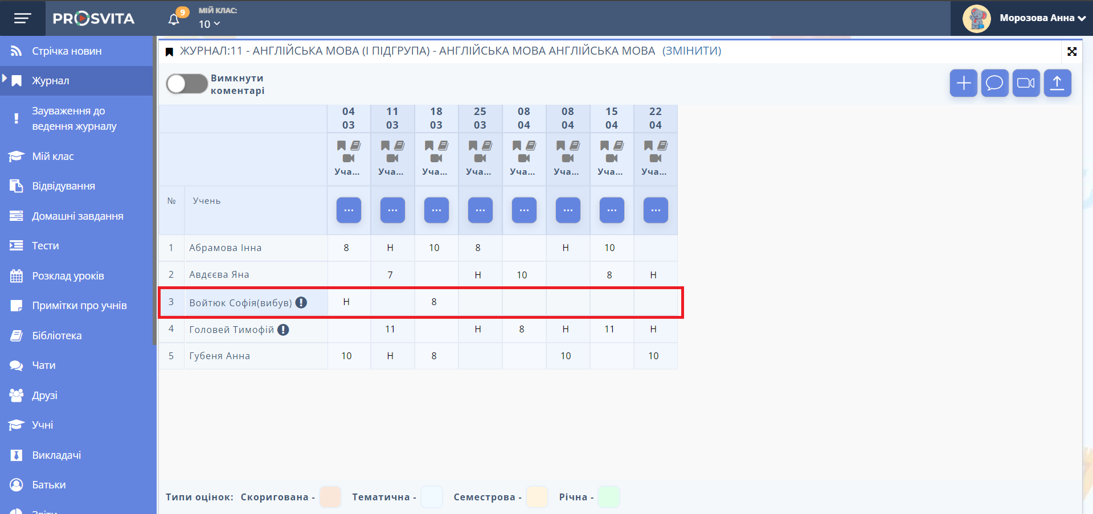Open the hamburger menu
Image resolution: width=1093 pixels, height=514 pixels.
[22, 18]
